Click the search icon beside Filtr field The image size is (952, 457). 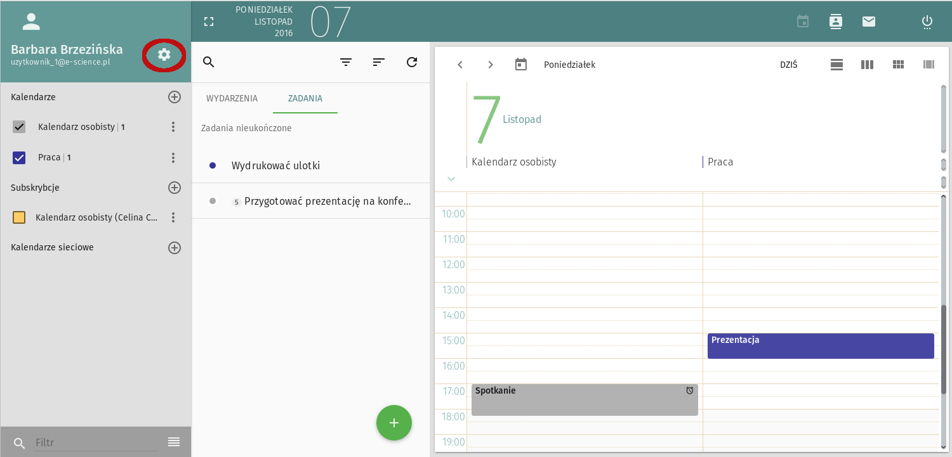click(20, 443)
